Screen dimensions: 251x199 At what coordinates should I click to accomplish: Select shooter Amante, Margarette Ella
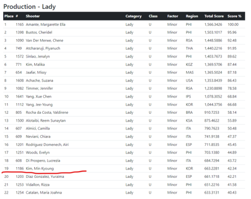coord(46,24)
